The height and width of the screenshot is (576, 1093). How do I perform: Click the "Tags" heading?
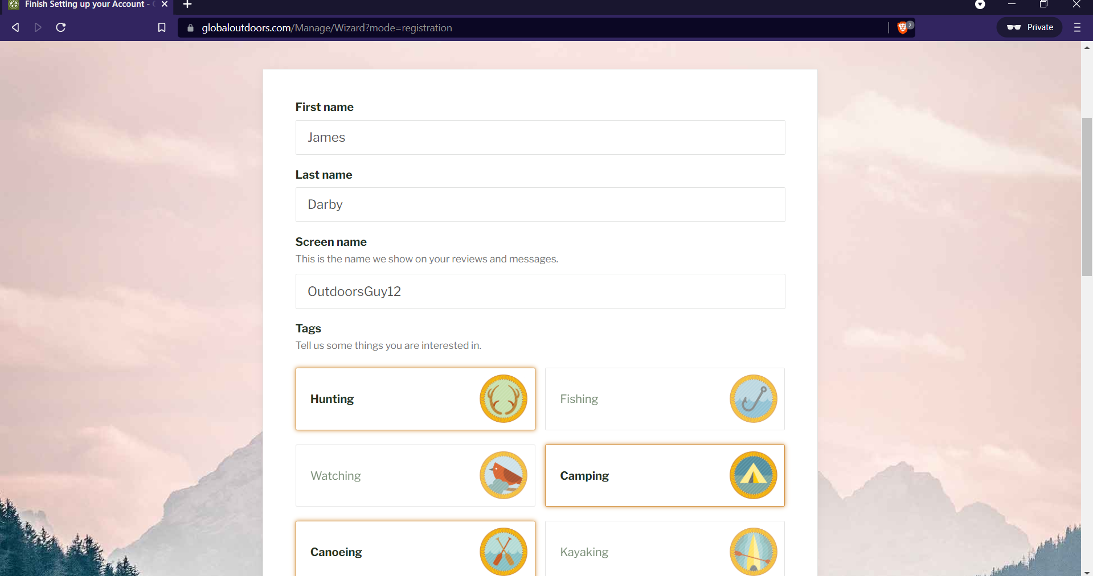point(308,328)
